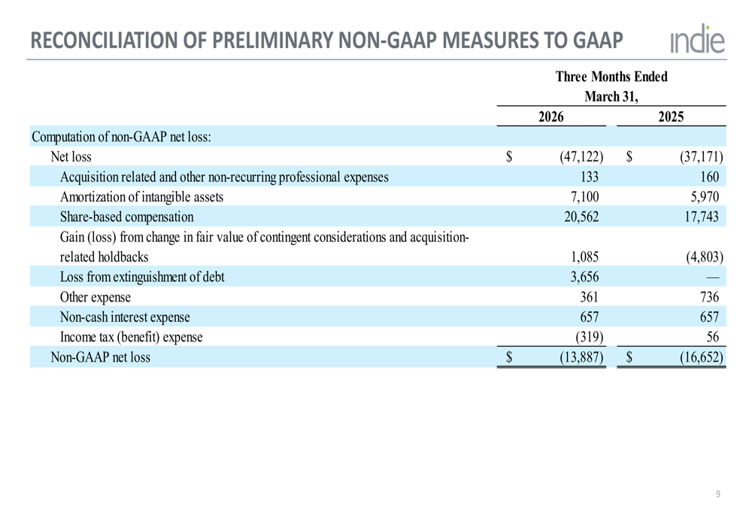Select extinguishment of debt value 3,656
The width and height of the screenshot is (752, 515).
pyautogui.click(x=584, y=277)
